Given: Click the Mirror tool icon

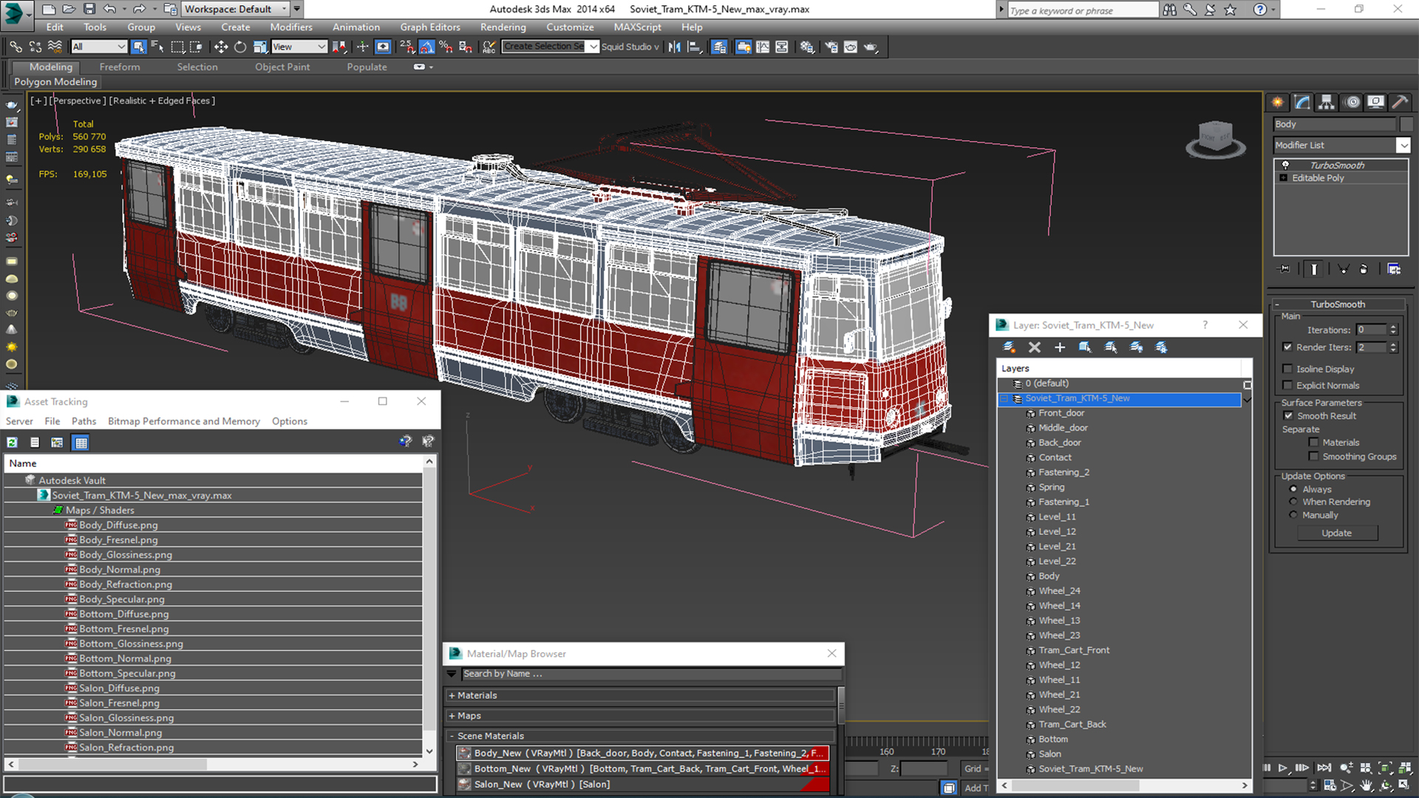Looking at the screenshot, I should pyautogui.click(x=674, y=47).
